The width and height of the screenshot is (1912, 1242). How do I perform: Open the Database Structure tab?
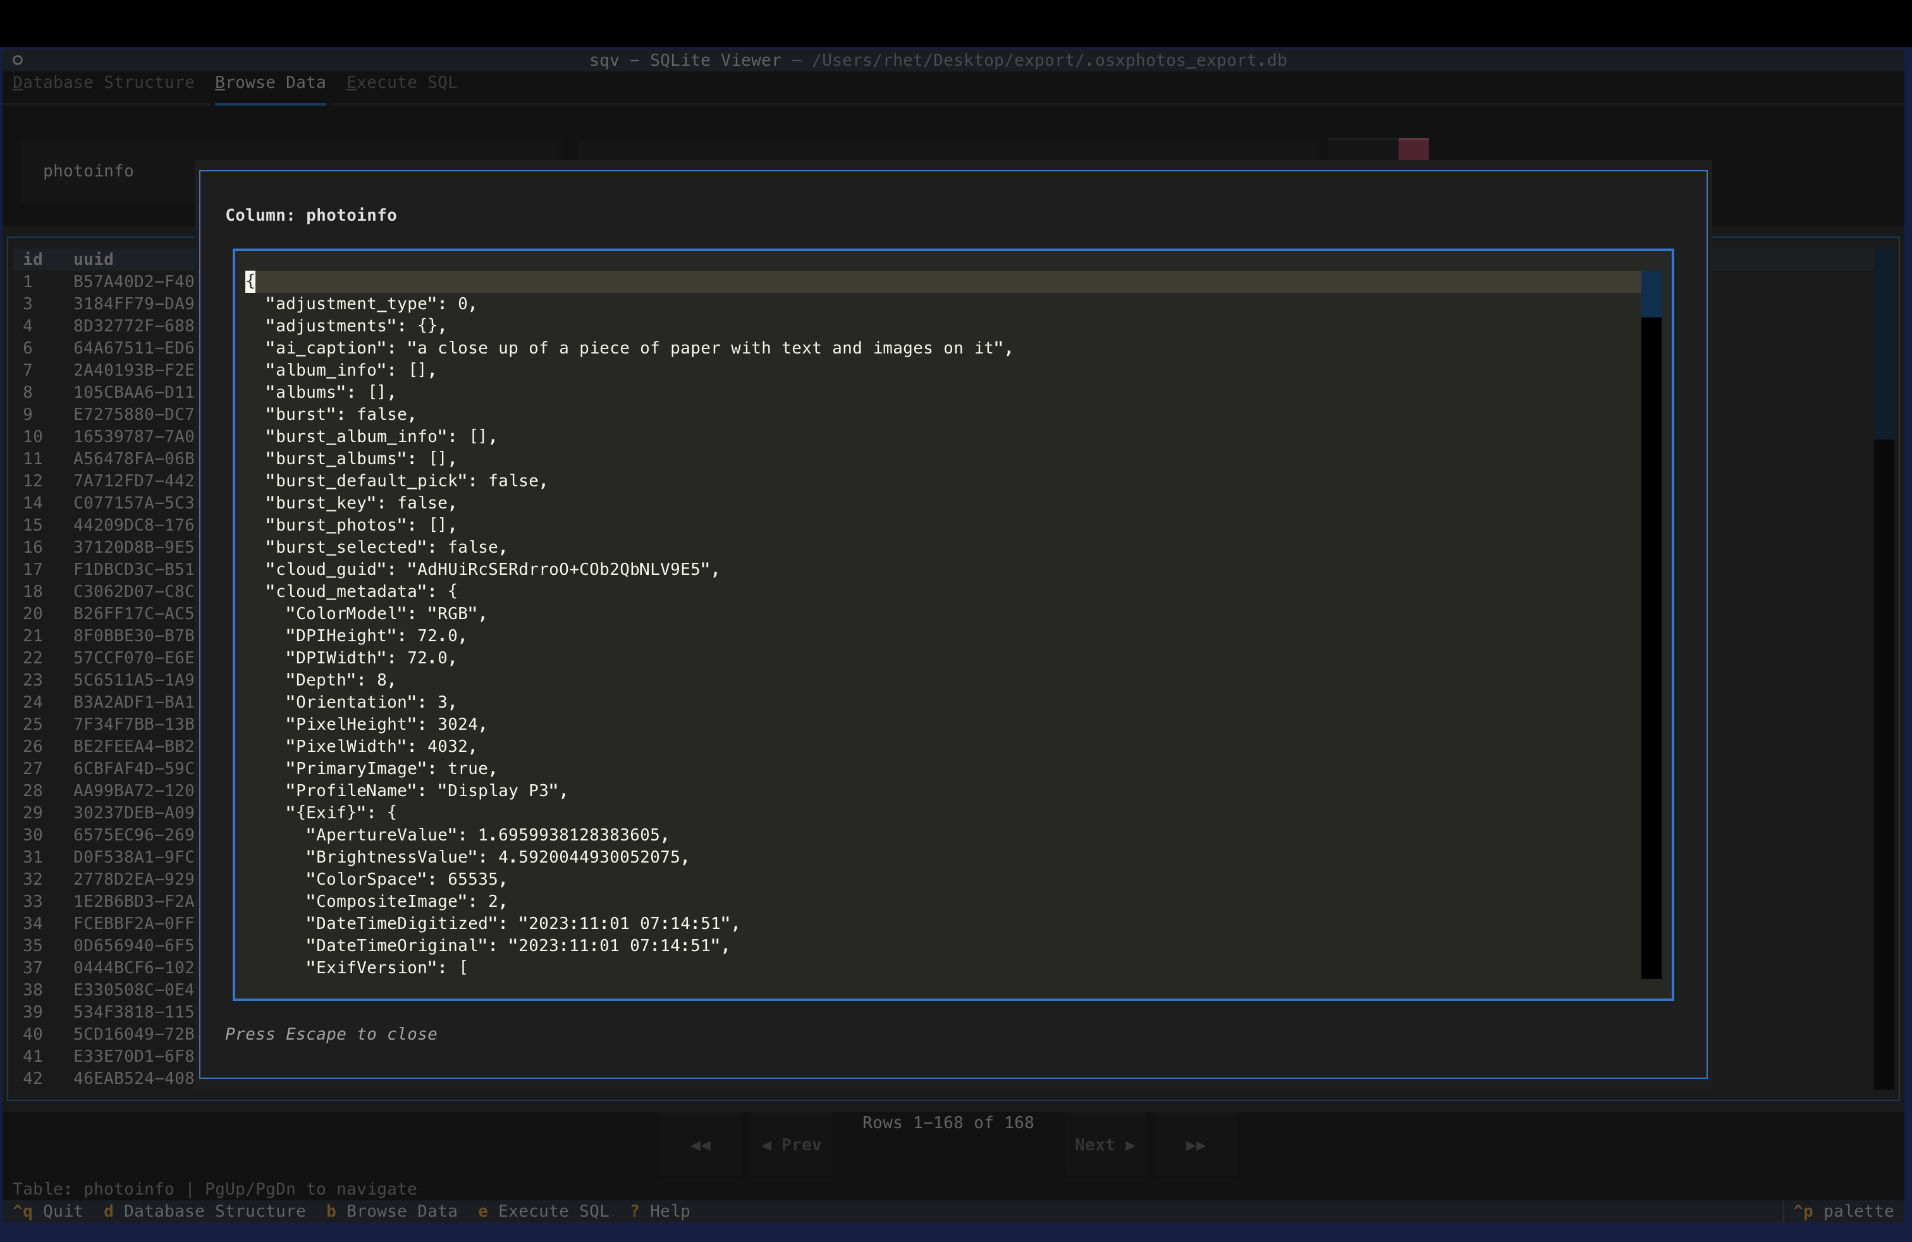coord(104,82)
